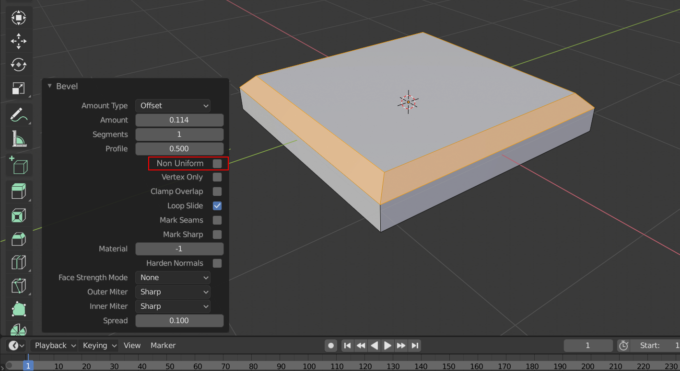Jump to previous keyframe
Screen dimensions: 680x371
tap(361, 345)
